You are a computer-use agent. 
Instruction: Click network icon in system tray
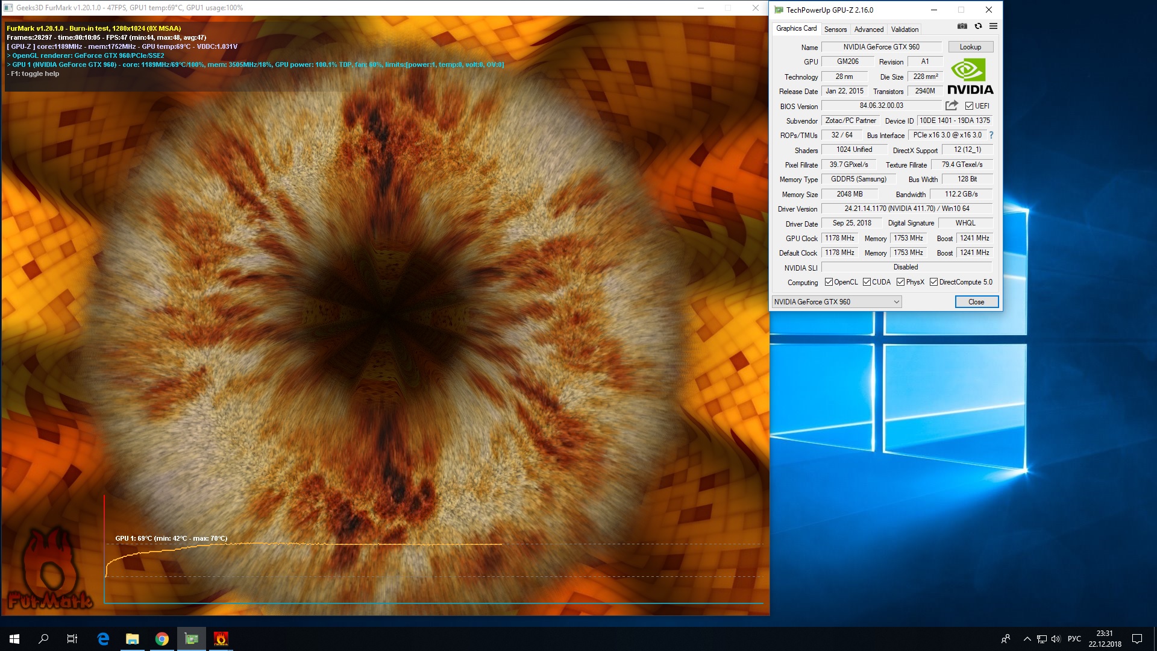(1041, 639)
